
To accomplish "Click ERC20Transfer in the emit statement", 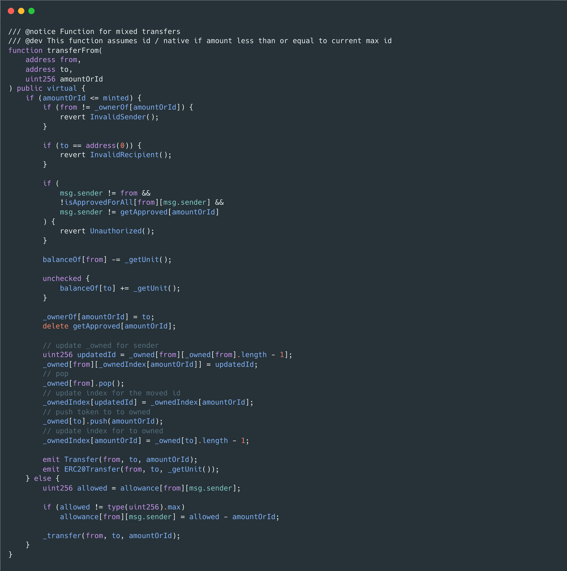I will click(x=92, y=469).
